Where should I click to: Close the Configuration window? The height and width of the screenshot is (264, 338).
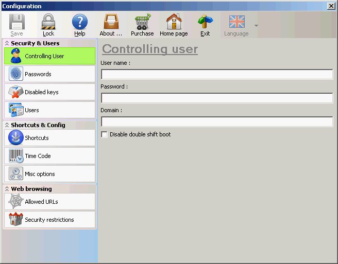(x=331, y=6)
